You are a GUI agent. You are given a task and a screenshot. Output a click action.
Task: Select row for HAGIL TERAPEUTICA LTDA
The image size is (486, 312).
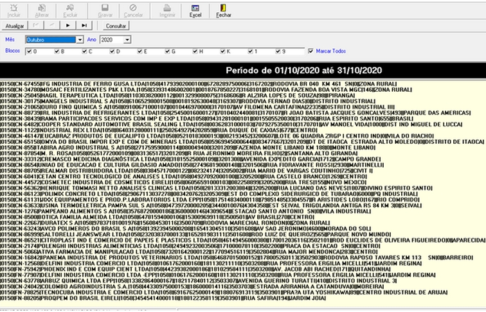(x=177, y=96)
